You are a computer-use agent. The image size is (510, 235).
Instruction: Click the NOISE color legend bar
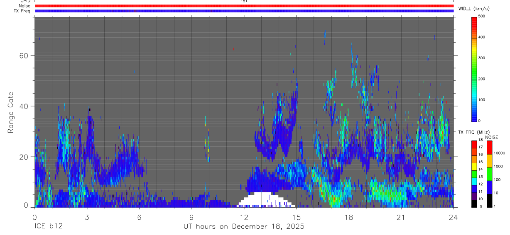(489, 174)
